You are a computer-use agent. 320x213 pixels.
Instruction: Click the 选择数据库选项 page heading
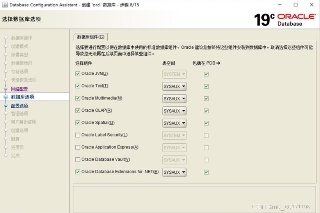(x=21, y=19)
